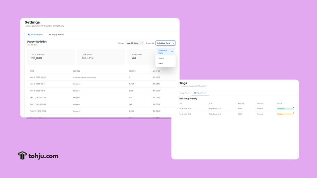Click the tohju house logo icon

click(22, 156)
